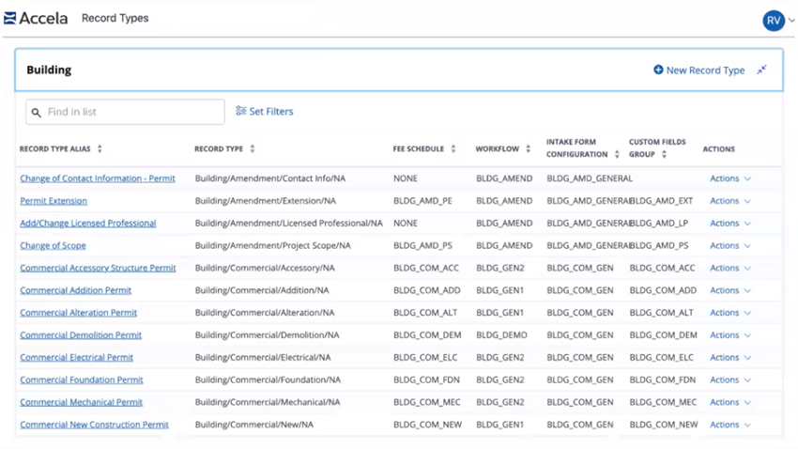Expand Actions for Commercial Demolition Permit

pyautogui.click(x=730, y=335)
